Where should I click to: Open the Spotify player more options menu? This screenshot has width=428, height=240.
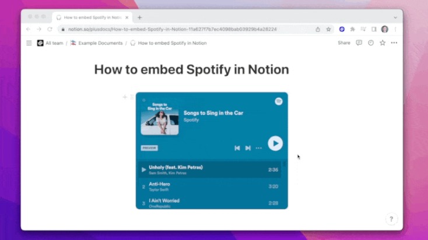tap(258, 148)
